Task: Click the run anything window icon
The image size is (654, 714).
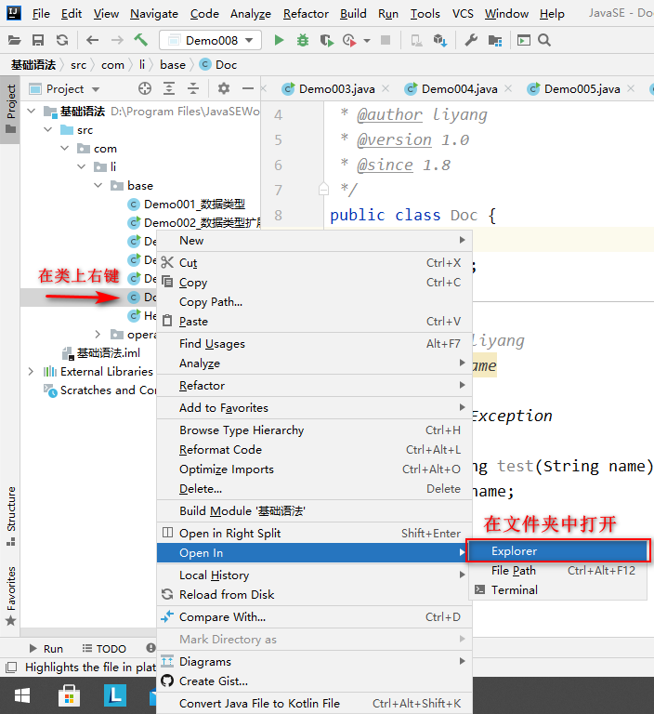Action: pyautogui.click(x=524, y=41)
